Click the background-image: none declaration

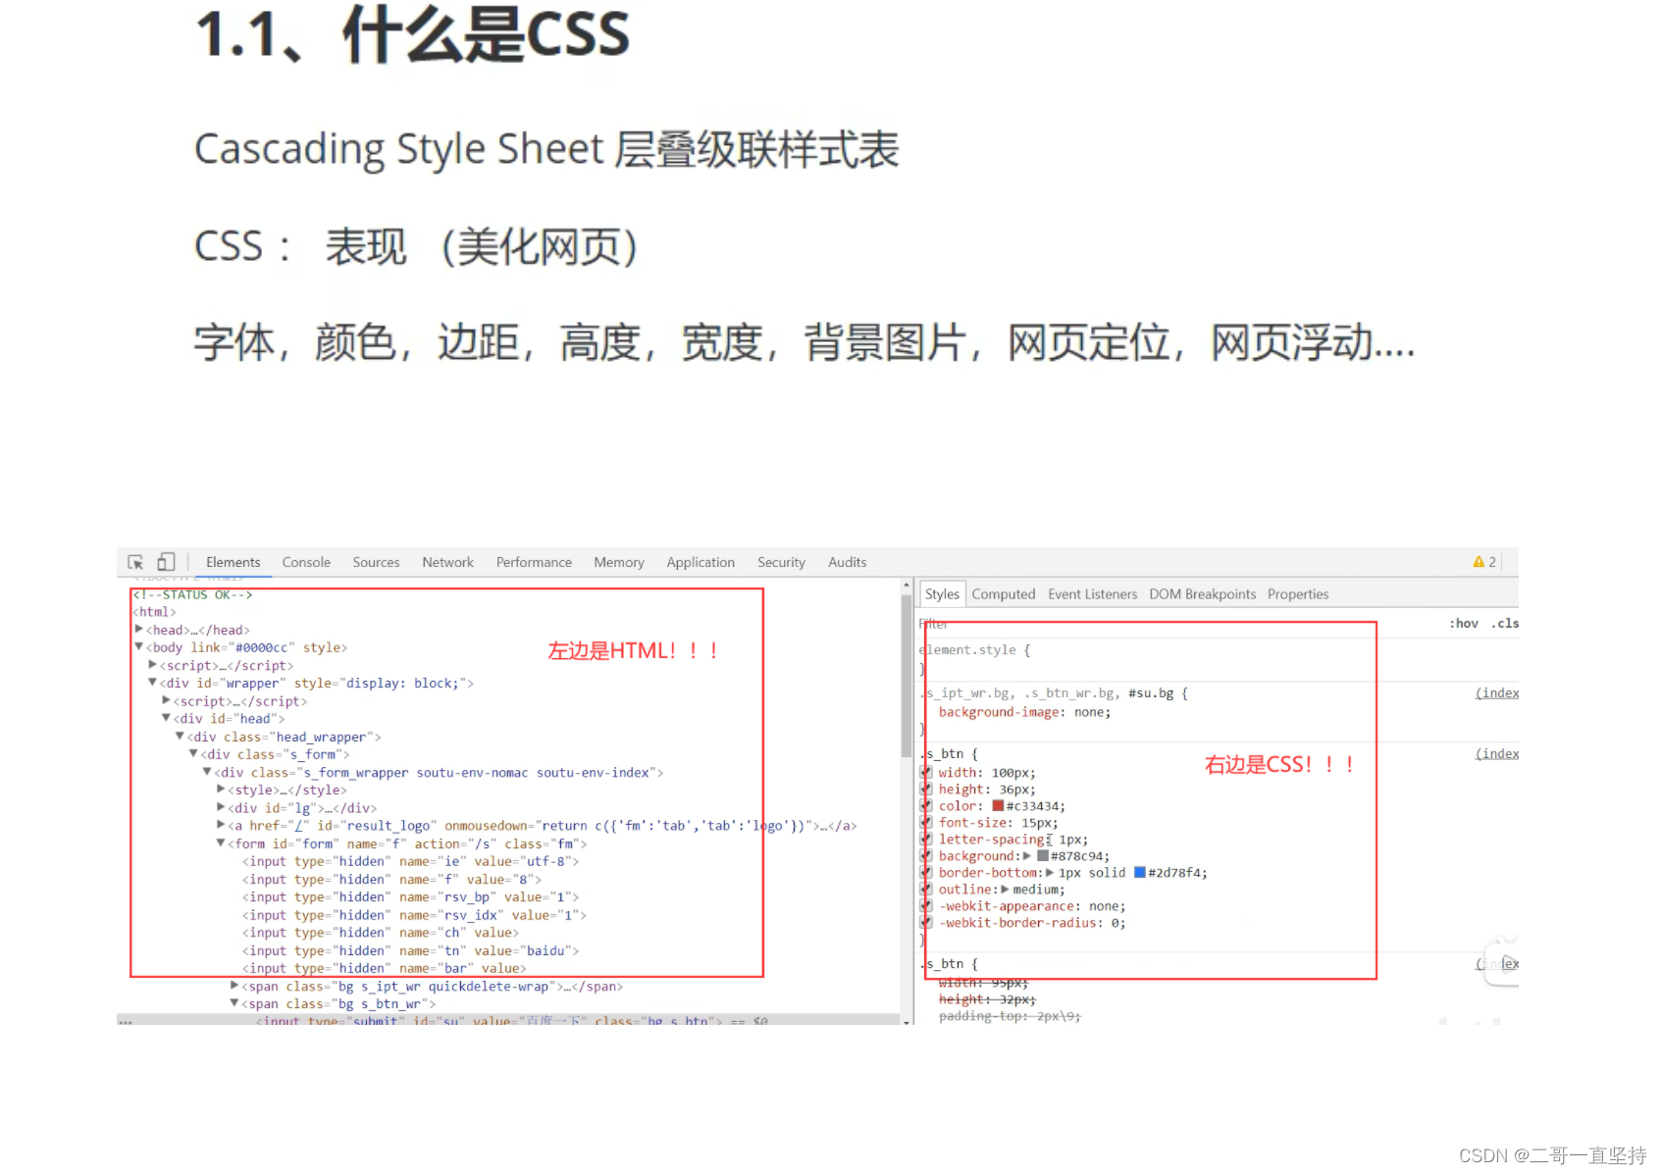point(1025,712)
